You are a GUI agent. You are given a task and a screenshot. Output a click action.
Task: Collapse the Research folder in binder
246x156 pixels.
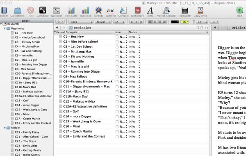point(1,24)
